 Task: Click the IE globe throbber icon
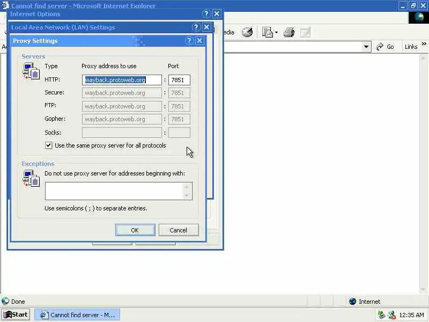click(x=419, y=18)
